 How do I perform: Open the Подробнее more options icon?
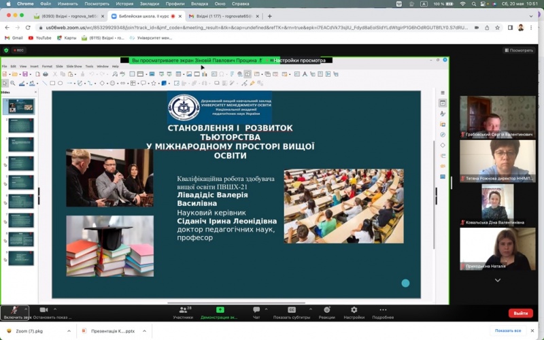pyautogui.click(x=382, y=310)
